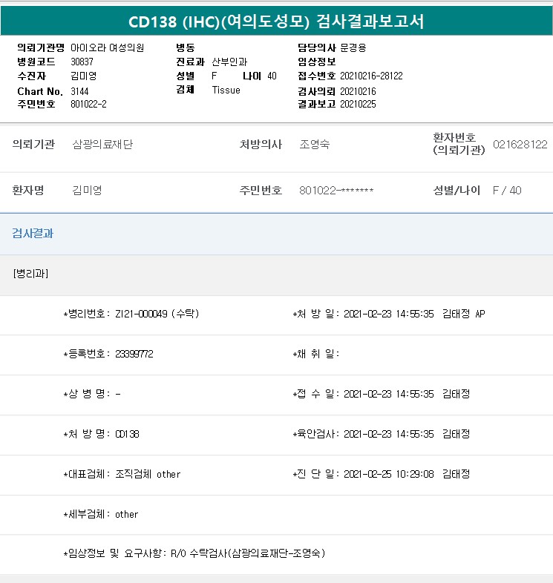This screenshot has height=583, width=553.
Task: Select 의뢰기관명 아이오라 여성의원
Action: pyautogui.click(x=107, y=47)
